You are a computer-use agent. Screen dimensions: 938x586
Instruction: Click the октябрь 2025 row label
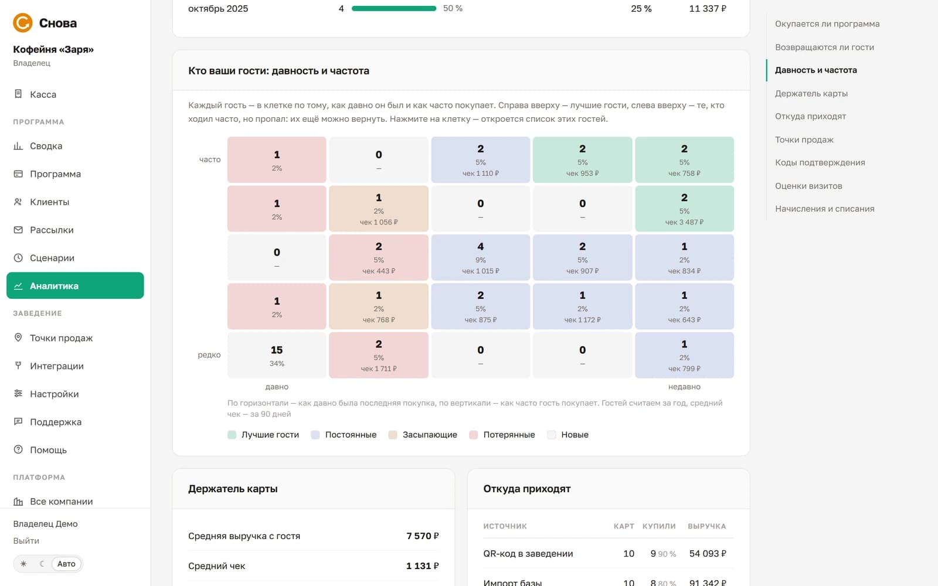point(218,9)
